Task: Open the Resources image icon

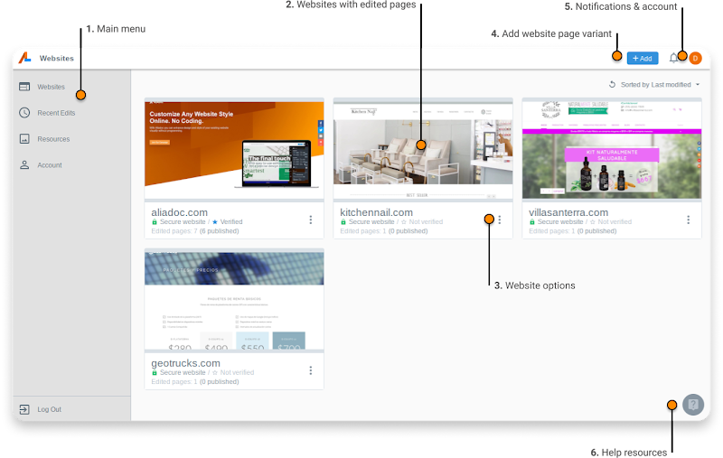Action: pyautogui.click(x=24, y=139)
